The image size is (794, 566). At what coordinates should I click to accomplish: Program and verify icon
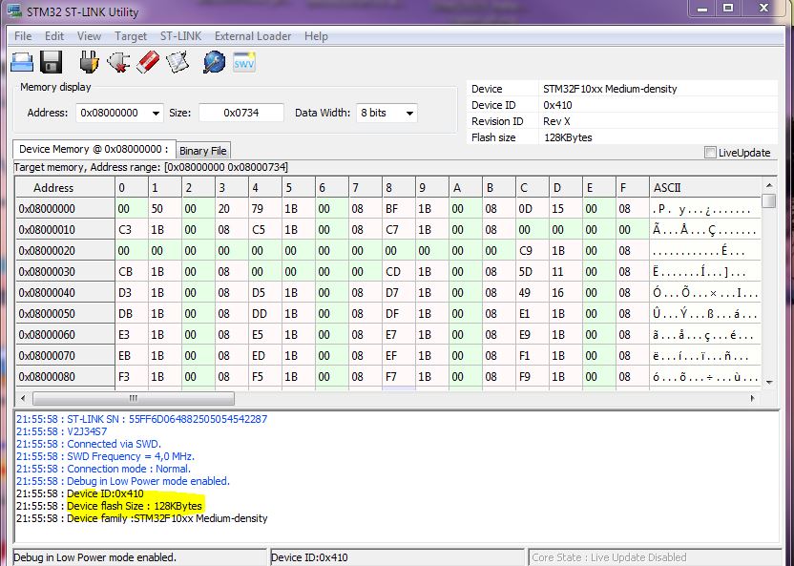[178, 62]
